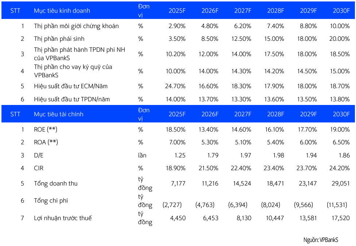This screenshot has height=246, width=356.
Task: Click the "Lợi nhuận trước thuế" row label
Action: (62, 218)
